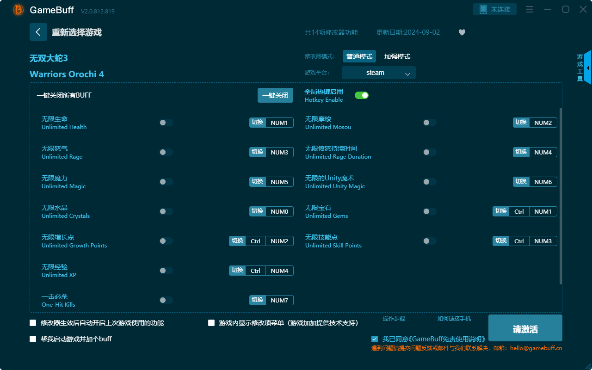Screen dimensions: 592x370
Task: Click the heart favorite icon
Action: tap(462, 32)
